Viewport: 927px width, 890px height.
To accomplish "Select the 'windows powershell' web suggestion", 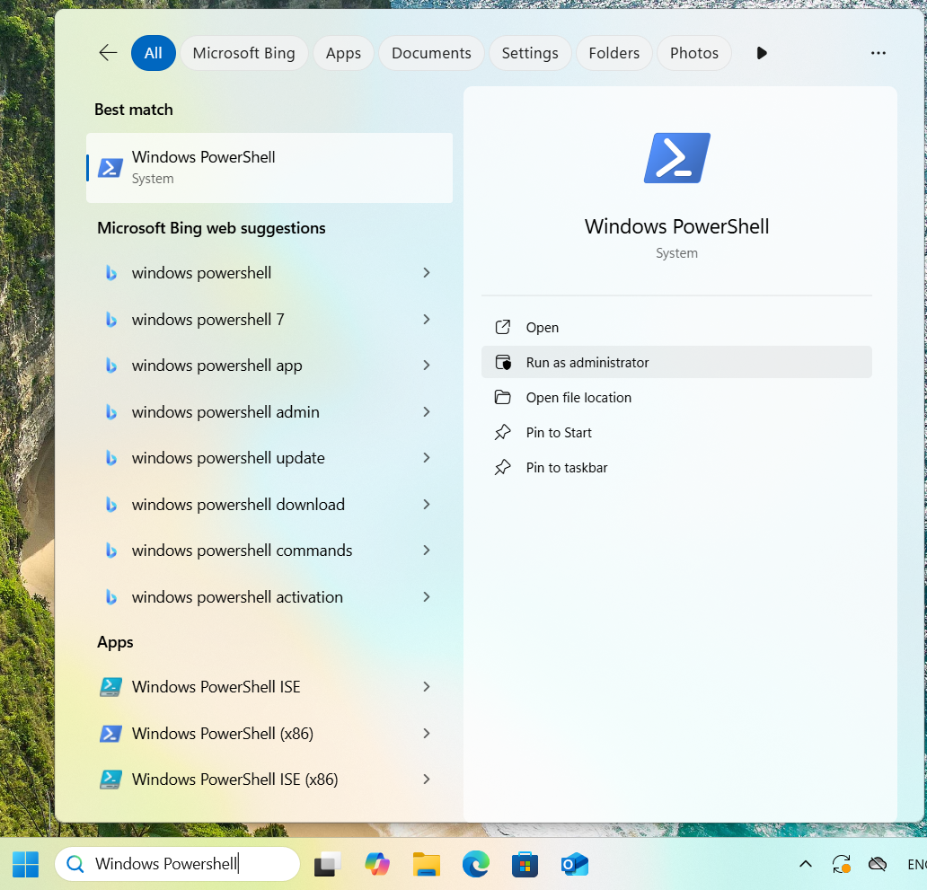I will coord(269,272).
